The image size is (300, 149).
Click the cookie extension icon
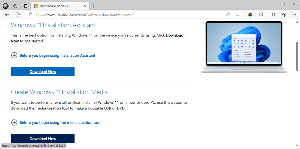pyautogui.click(x=250, y=14)
